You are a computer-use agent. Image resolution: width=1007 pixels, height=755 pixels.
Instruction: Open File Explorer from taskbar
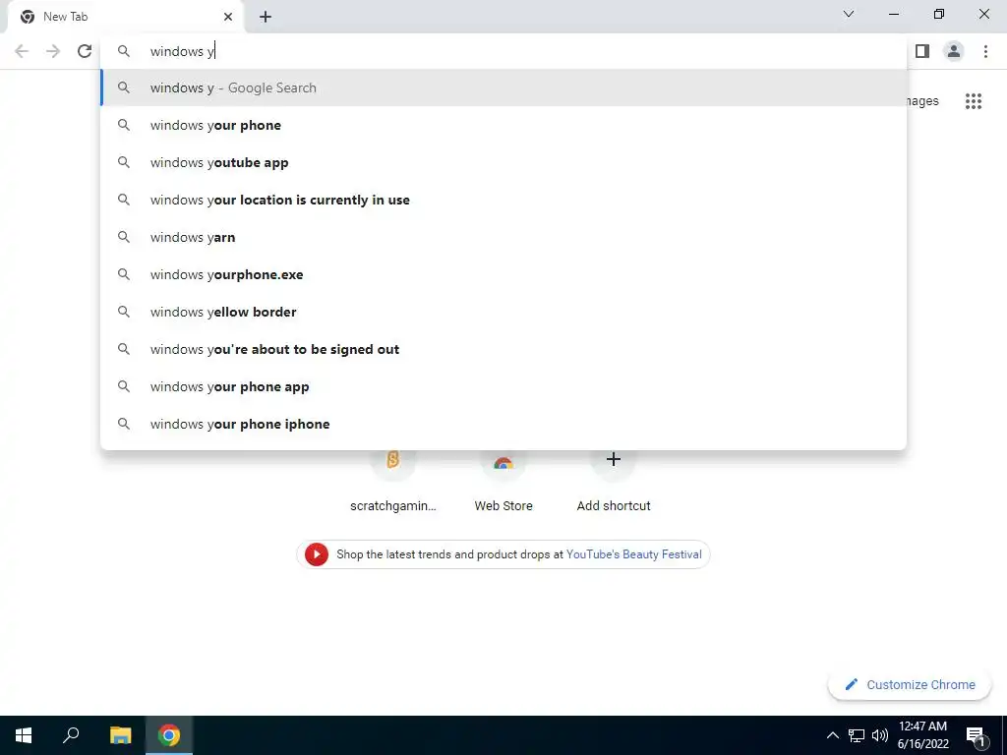click(120, 735)
